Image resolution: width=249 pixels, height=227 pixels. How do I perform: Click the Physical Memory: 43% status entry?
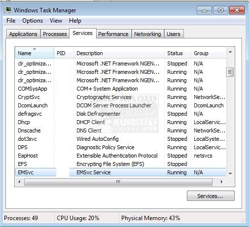150,218
